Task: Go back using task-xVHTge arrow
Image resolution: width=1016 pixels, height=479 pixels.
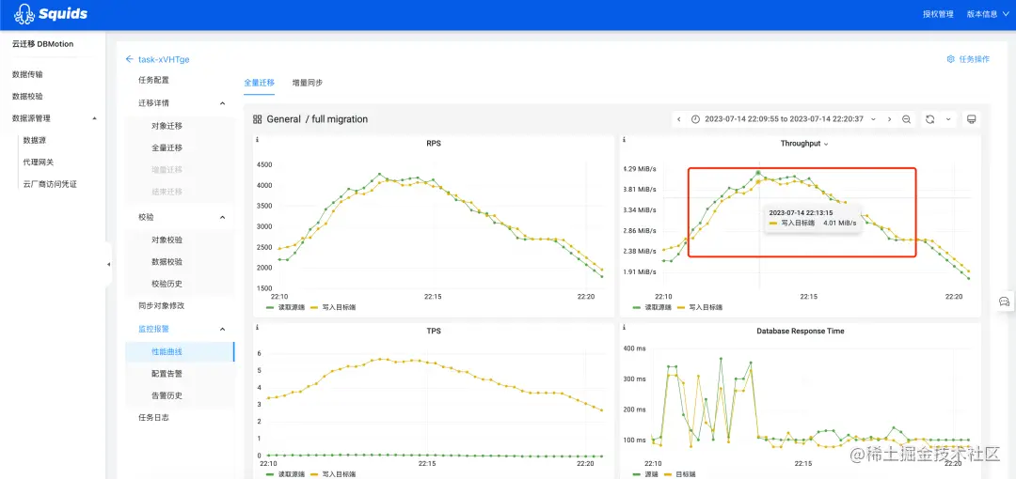Action: click(129, 59)
